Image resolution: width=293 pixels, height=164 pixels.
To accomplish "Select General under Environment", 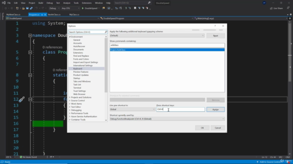I will pyautogui.click(x=76, y=40).
